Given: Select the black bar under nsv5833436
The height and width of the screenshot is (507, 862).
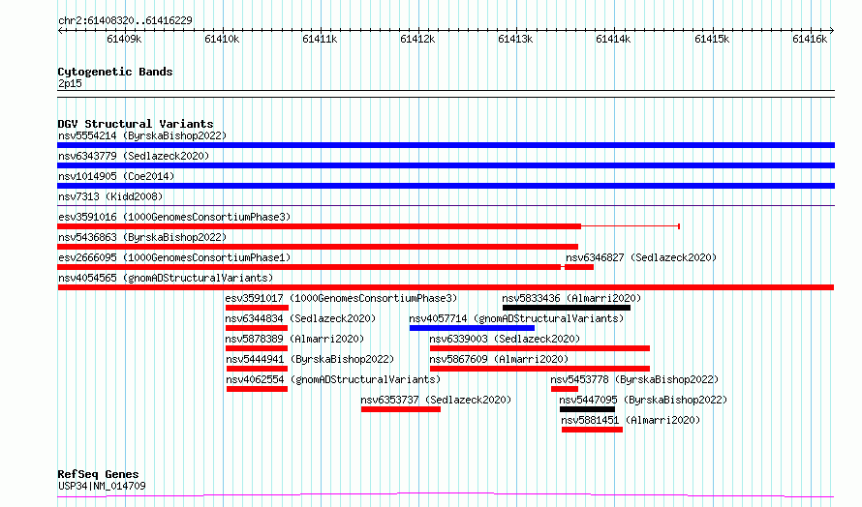Looking at the screenshot, I should click(567, 308).
